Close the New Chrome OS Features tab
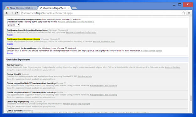Viewport: 196px width, 117px height. pos(35,8)
